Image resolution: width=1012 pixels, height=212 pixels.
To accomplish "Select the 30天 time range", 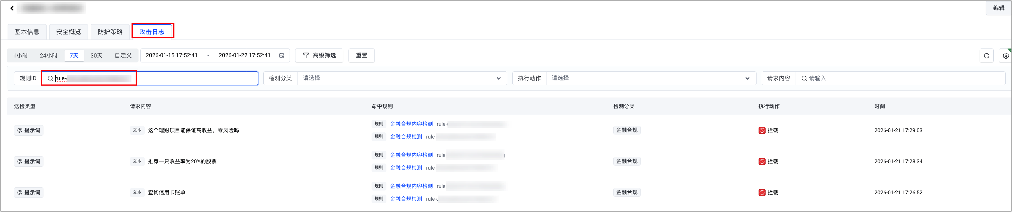I will (x=96, y=55).
